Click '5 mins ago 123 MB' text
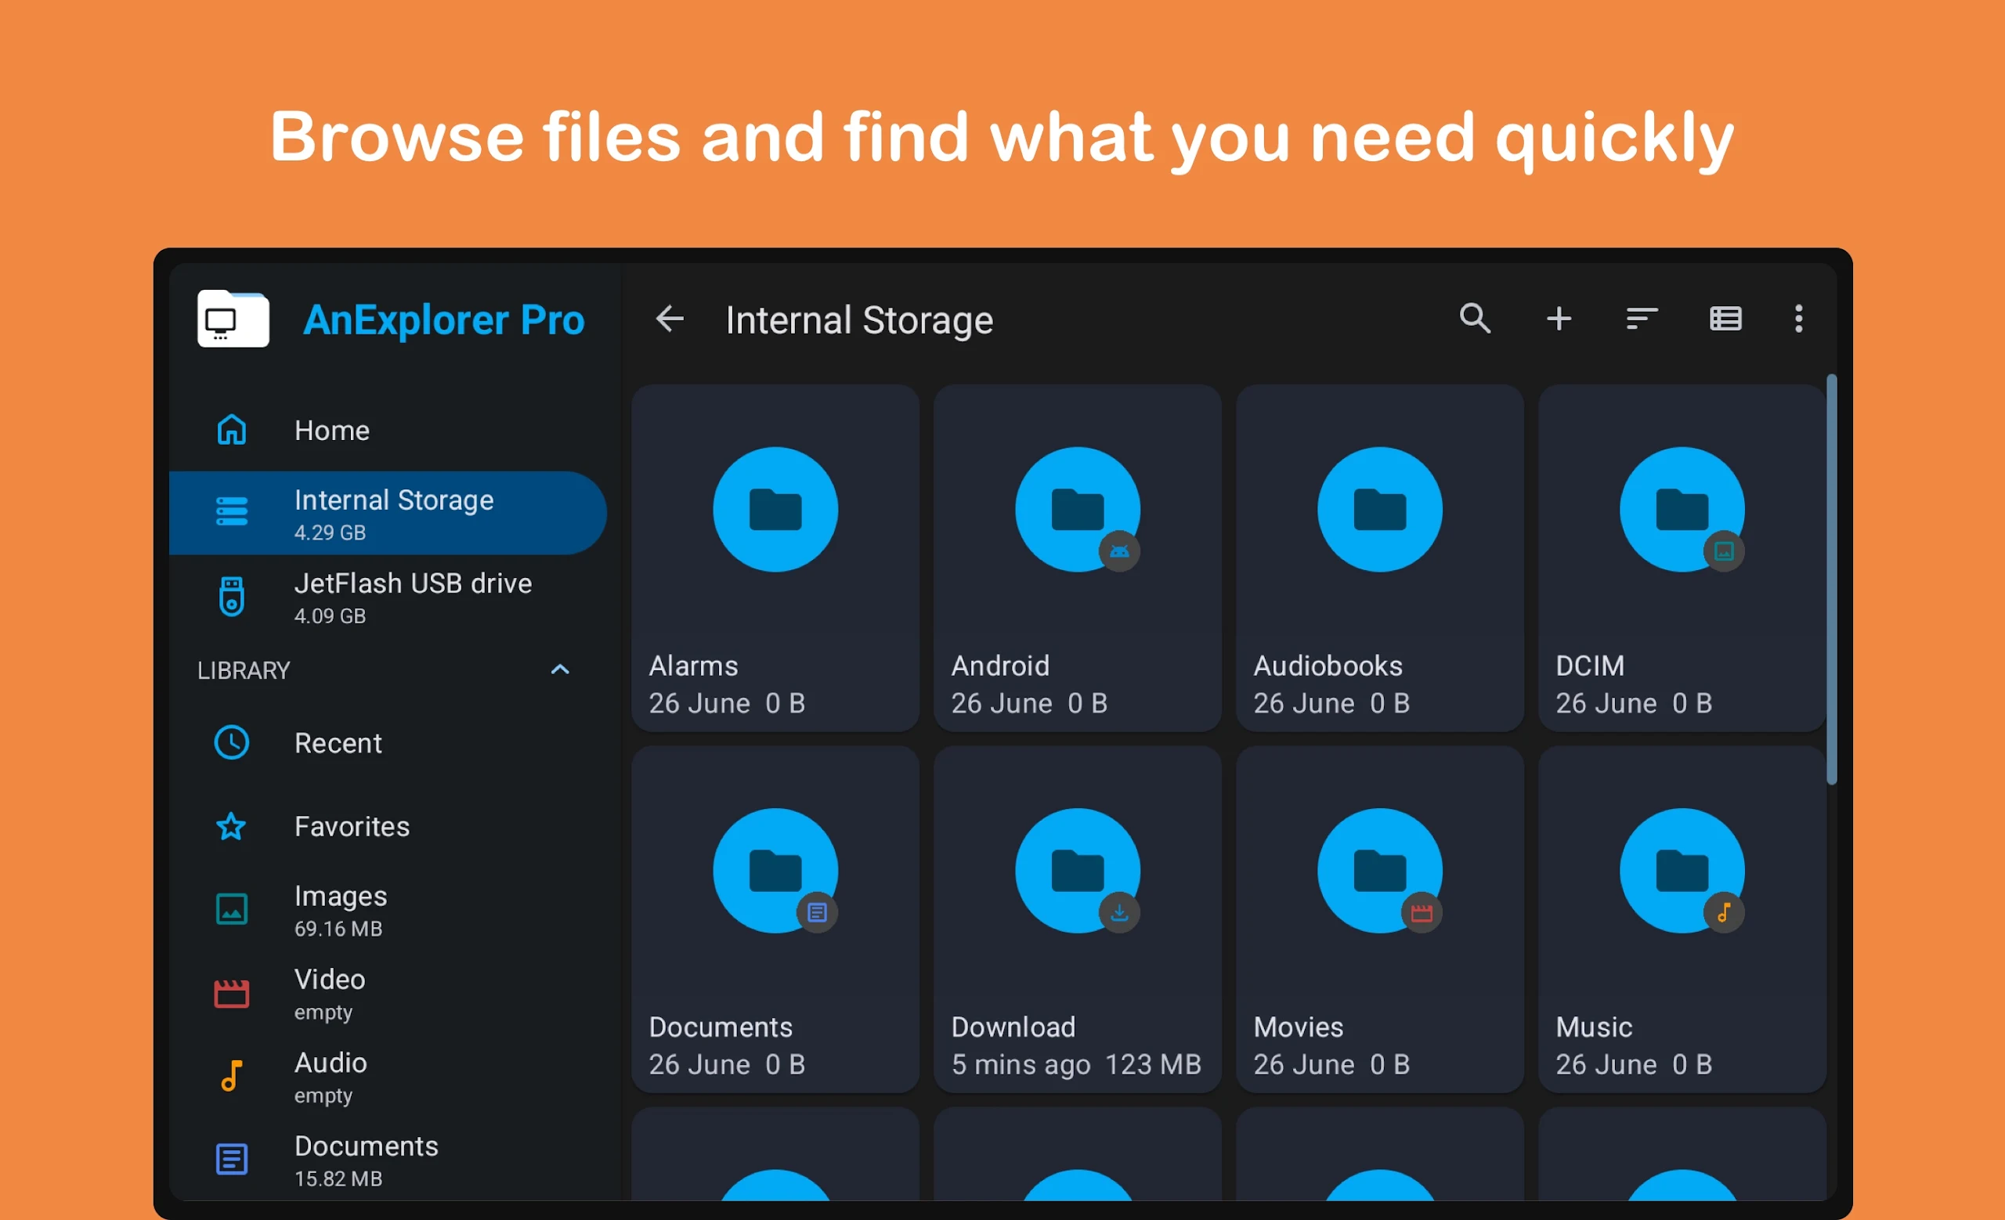The width and height of the screenshot is (2005, 1220). [1076, 1064]
